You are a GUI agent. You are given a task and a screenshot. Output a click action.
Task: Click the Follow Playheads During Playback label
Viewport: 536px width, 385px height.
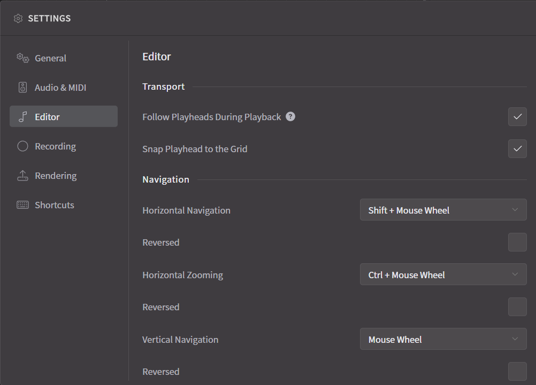(212, 117)
